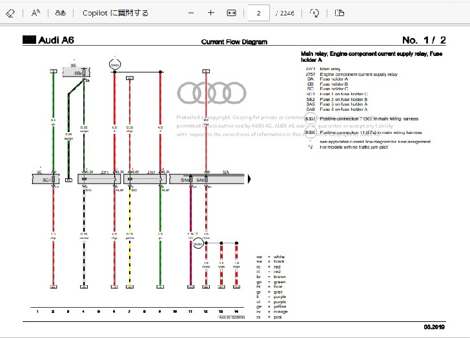Select the 'Audi A6' heading
The width and height of the screenshot is (470, 338).
coord(56,40)
